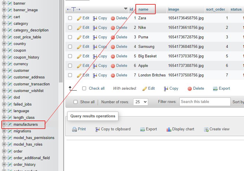
Task: Click the Print link
Action: coord(82,129)
